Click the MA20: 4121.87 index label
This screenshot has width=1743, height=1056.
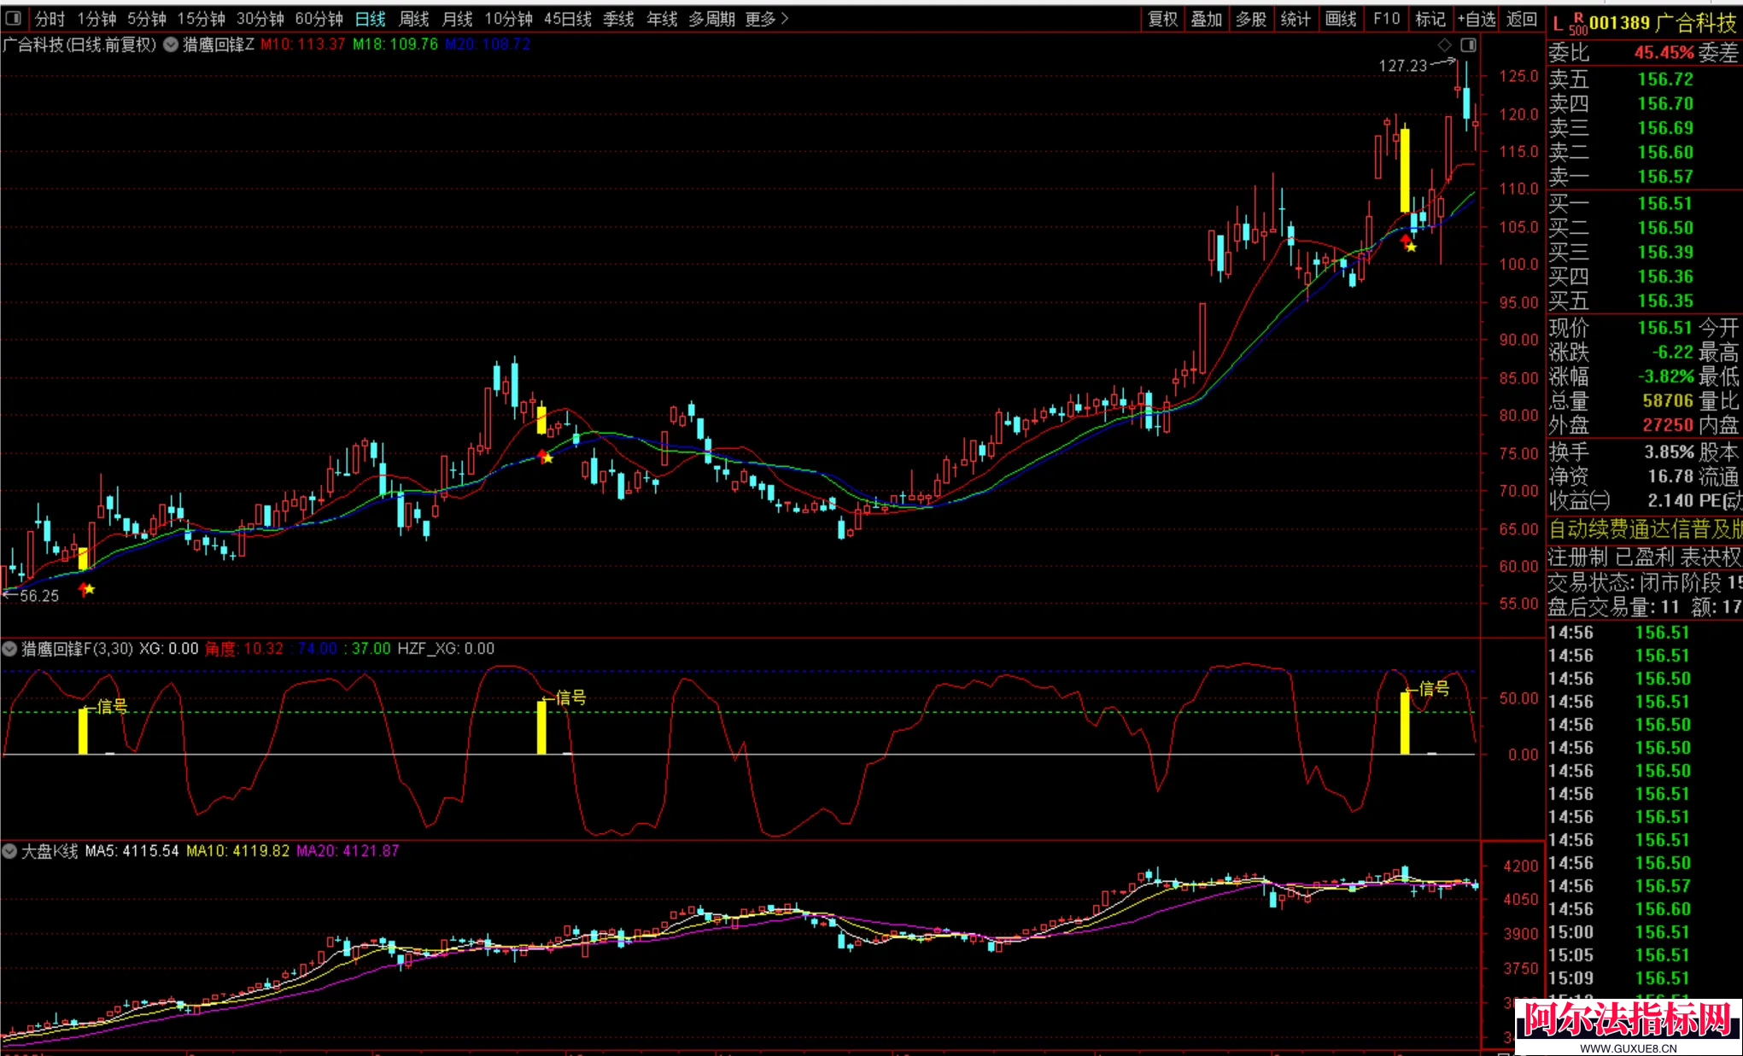(x=348, y=851)
